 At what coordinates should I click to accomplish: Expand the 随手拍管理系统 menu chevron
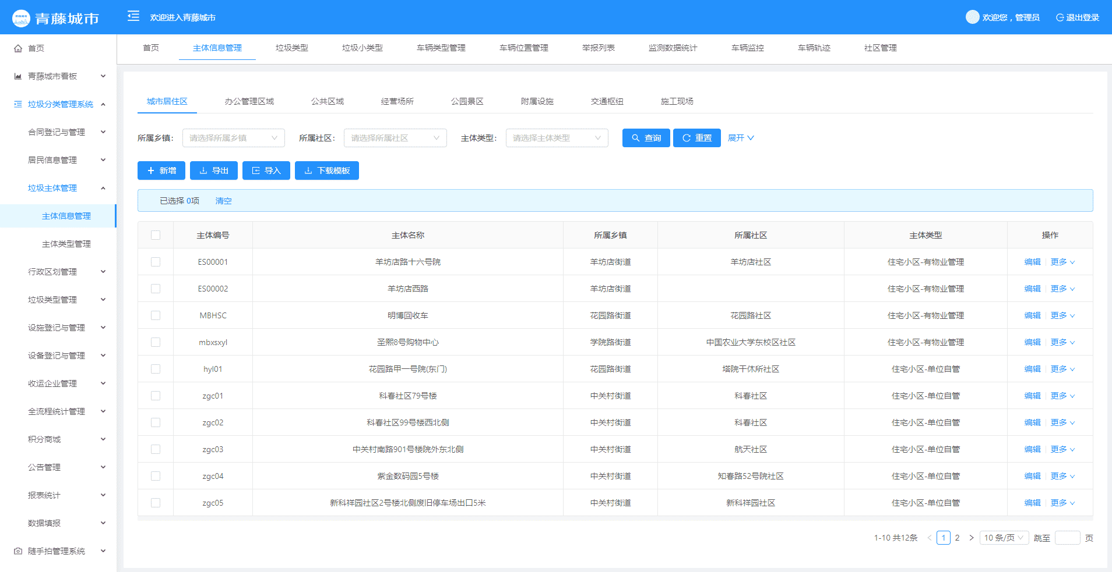pos(103,551)
